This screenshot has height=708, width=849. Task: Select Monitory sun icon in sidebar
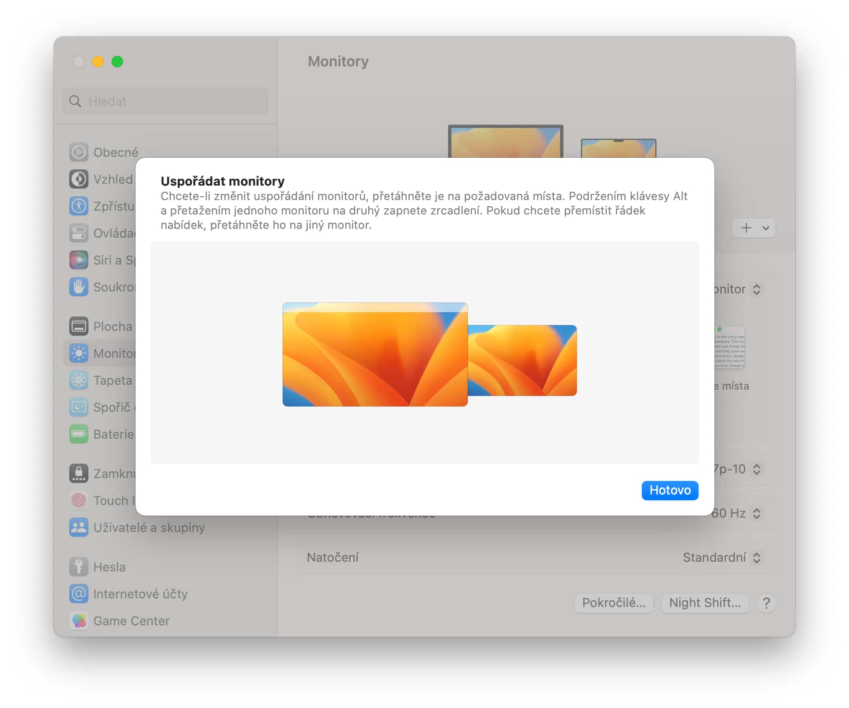[x=79, y=353]
